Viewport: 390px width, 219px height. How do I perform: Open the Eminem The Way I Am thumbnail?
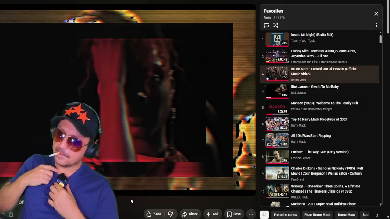[277, 157]
